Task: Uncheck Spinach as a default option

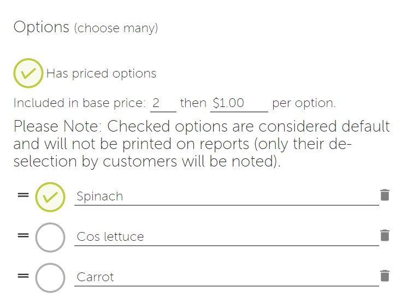Action: [x=50, y=197]
